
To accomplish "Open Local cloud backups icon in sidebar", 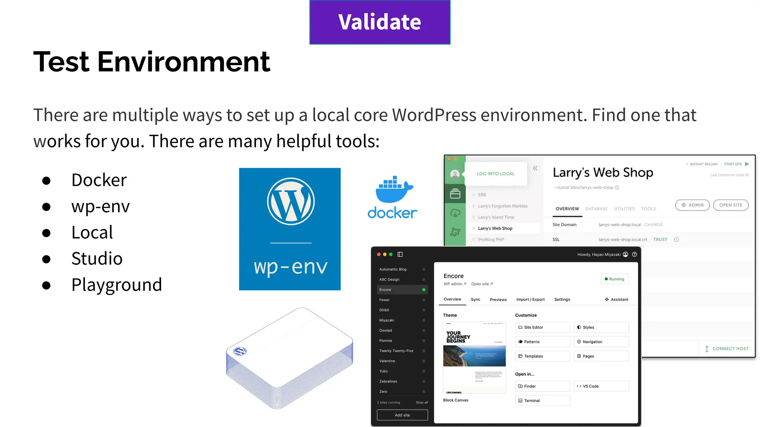I will pyautogui.click(x=455, y=213).
